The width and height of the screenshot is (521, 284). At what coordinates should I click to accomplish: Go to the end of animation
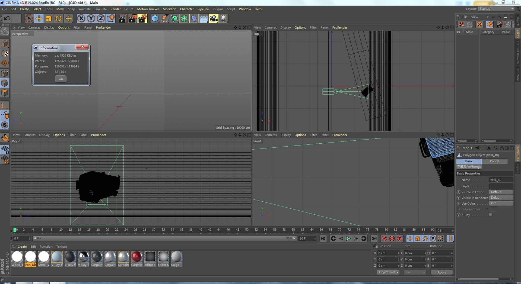pos(374,238)
